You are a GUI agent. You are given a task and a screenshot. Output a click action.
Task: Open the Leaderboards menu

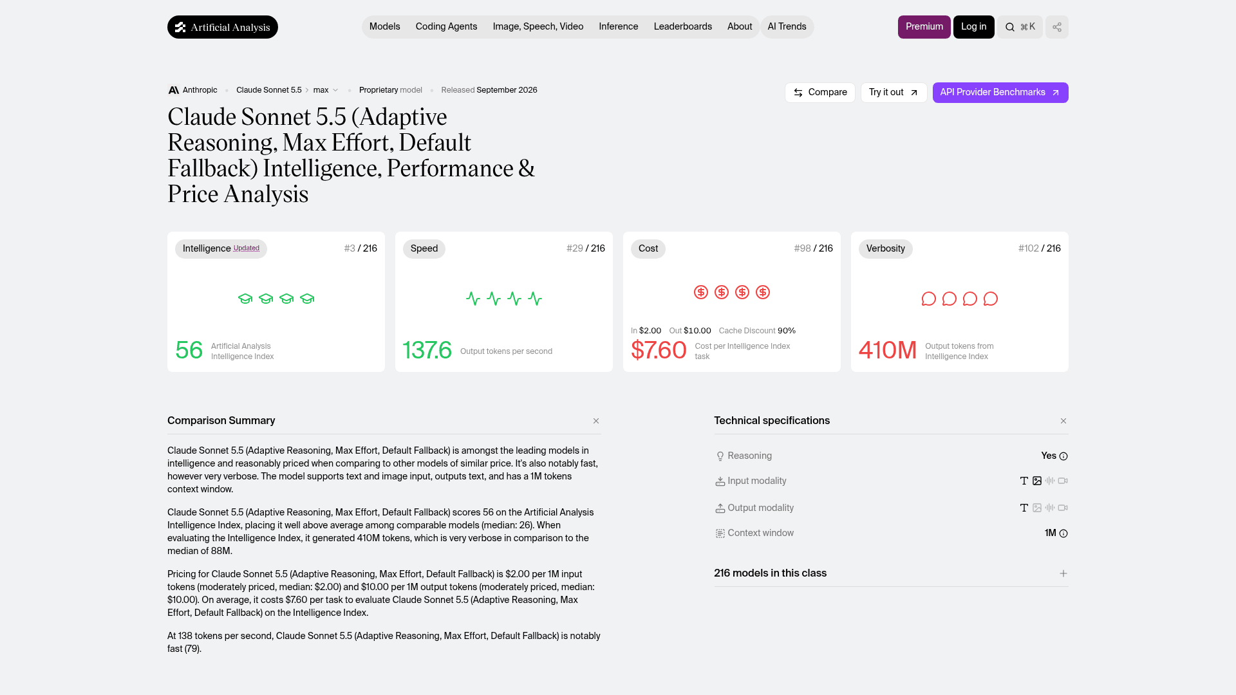point(683,27)
